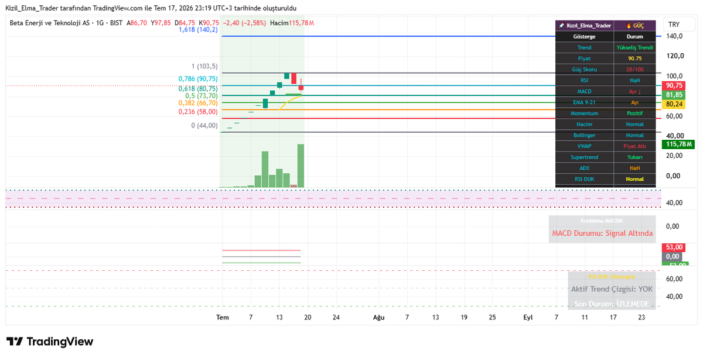Click the Supertrend row label
This screenshot has height=358, width=703.
584,157
